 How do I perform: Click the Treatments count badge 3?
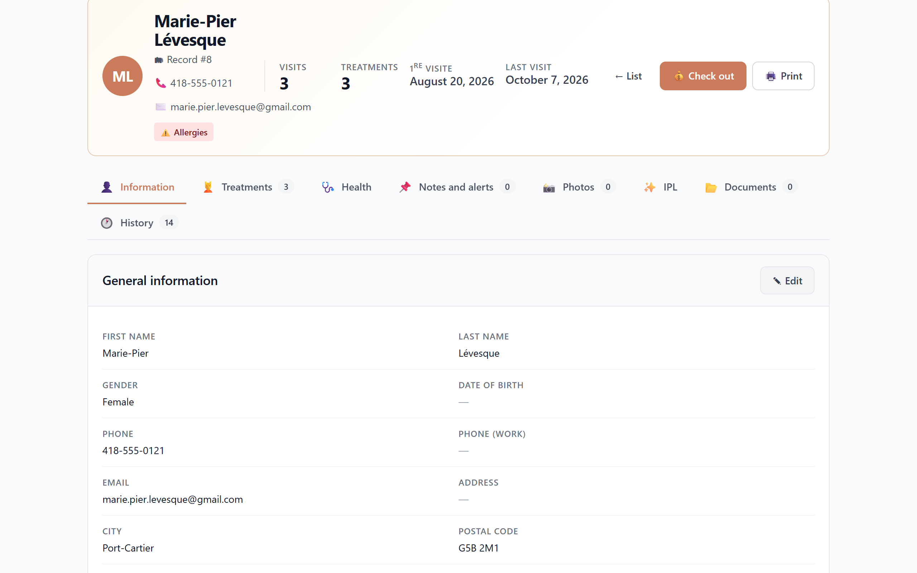tap(286, 187)
